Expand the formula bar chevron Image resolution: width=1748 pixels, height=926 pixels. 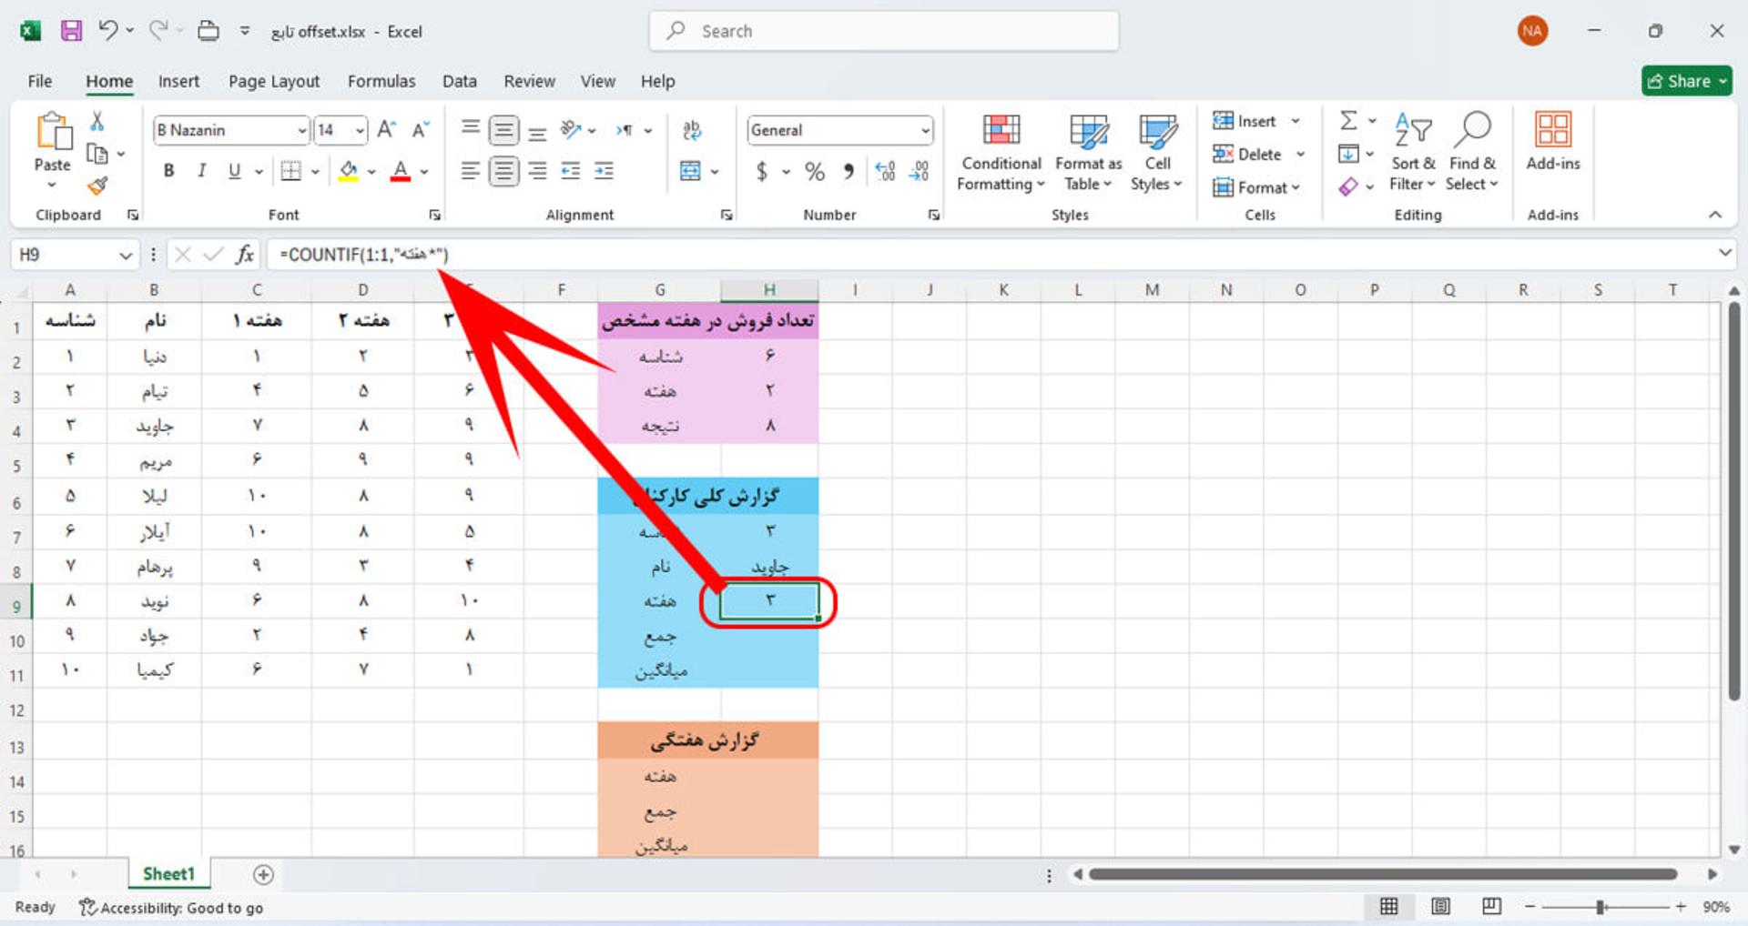pyautogui.click(x=1724, y=253)
